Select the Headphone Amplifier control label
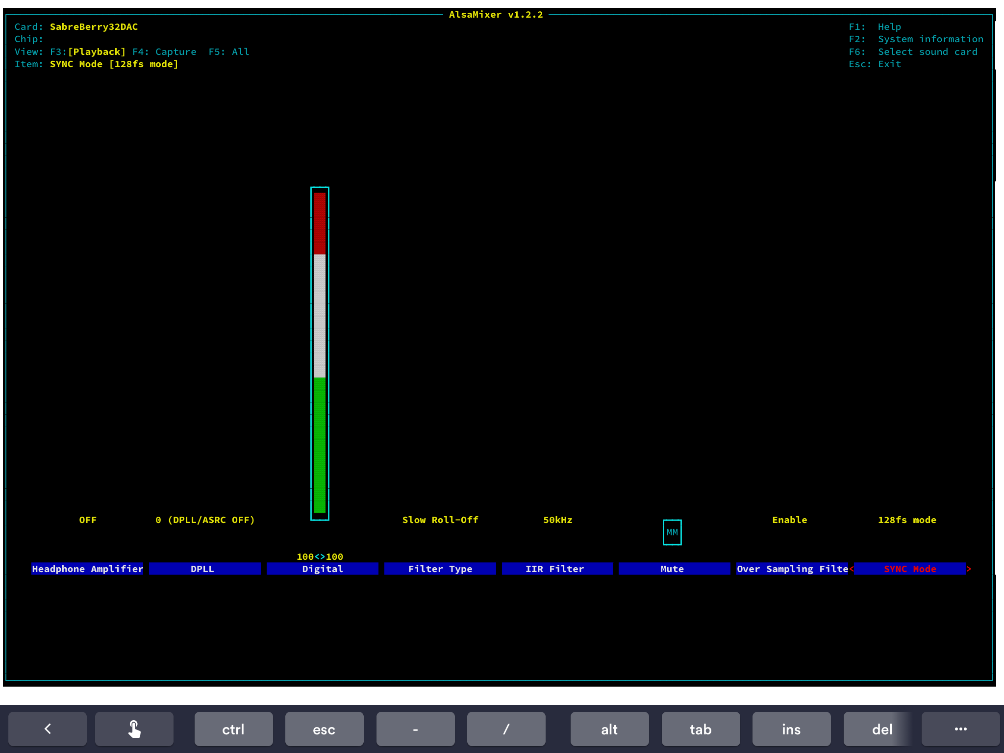 point(88,569)
